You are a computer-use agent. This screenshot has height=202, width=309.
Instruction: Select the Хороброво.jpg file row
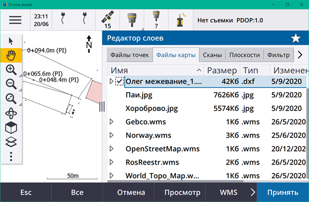[x=207, y=108]
